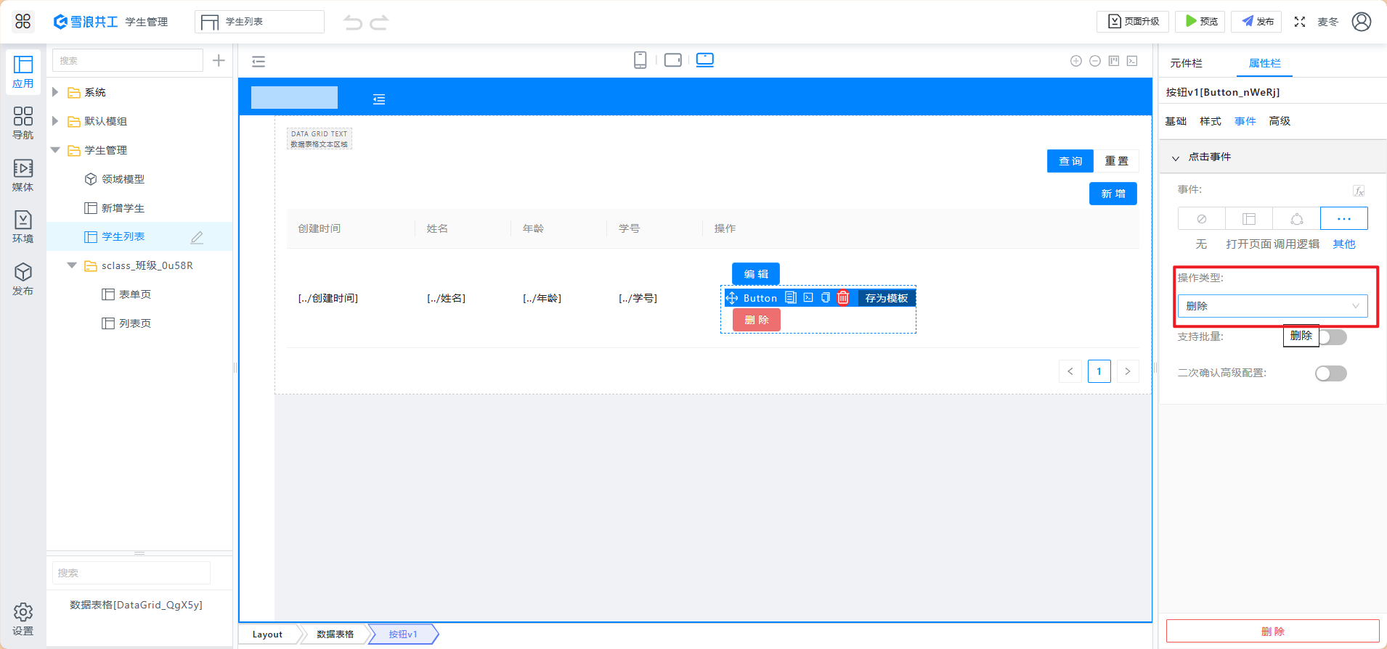Expand the 系统 folder

pos(55,92)
